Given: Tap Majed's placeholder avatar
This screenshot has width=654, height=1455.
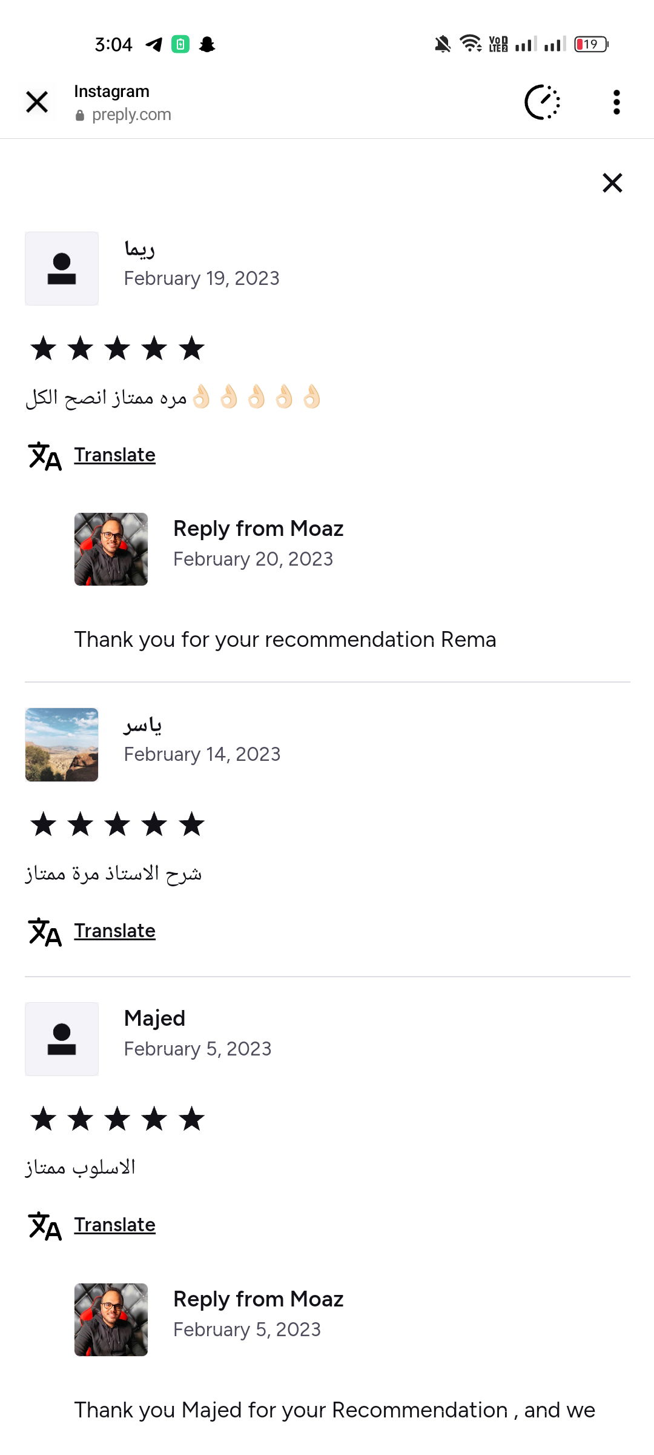Looking at the screenshot, I should [x=62, y=1039].
